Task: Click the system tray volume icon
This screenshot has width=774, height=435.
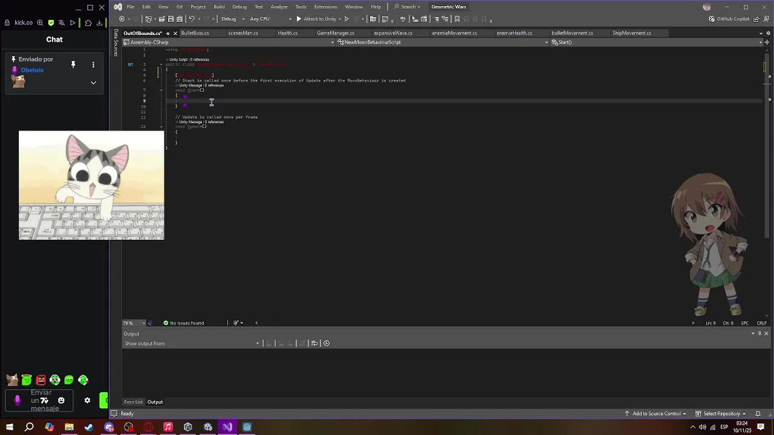Action: [x=702, y=427]
